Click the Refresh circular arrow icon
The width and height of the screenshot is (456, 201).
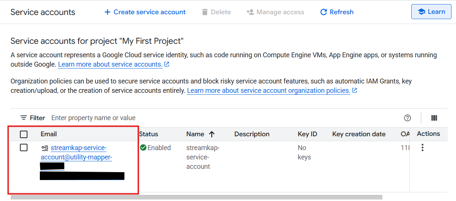click(x=323, y=12)
